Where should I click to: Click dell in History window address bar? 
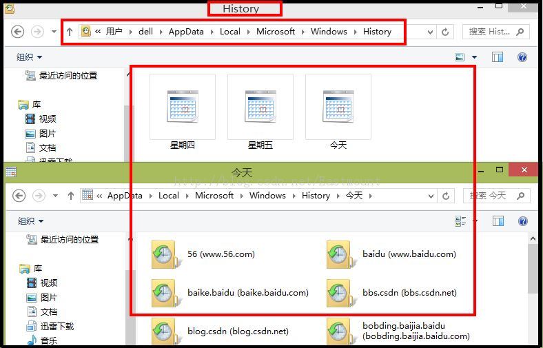point(146,32)
